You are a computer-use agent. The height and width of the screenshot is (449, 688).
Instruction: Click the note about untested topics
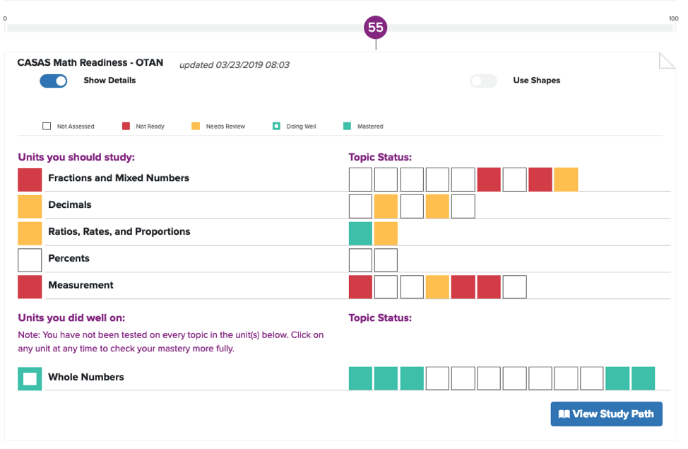coord(171,342)
